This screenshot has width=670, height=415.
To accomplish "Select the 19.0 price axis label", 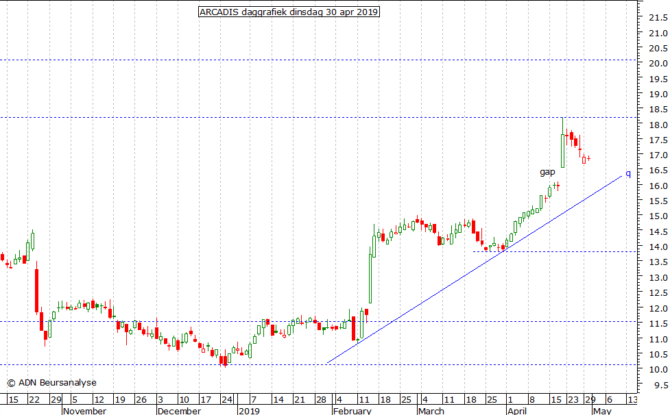I will [658, 95].
